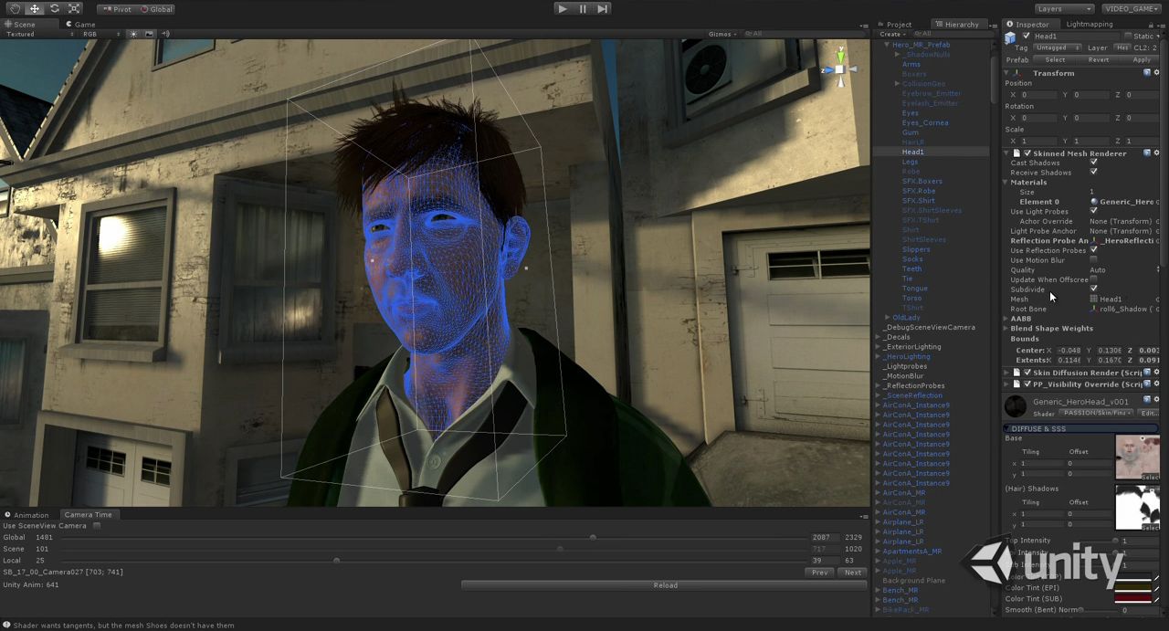
Task: Collapse the Hero_MR_Prefab hierarchy node
Action: pyautogui.click(x=886, y=45)
